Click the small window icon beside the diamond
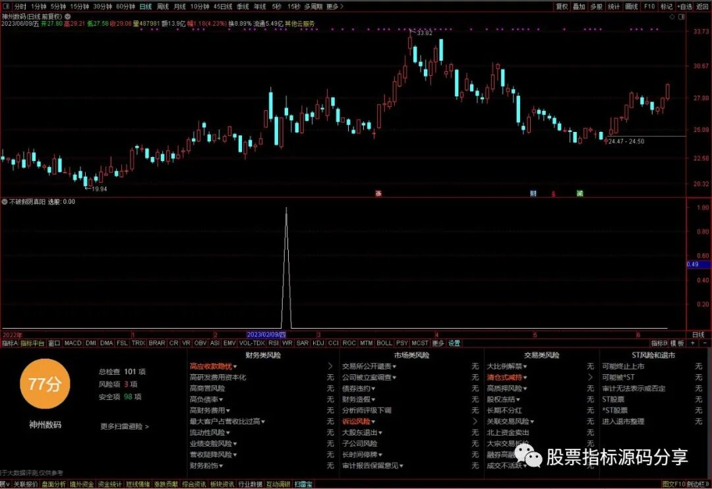Screen dimensions: 712x489 (681, 16)
